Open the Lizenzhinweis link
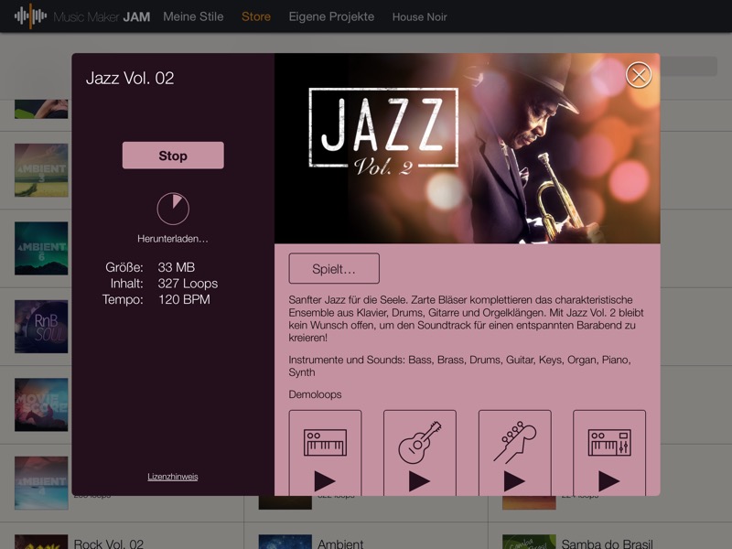732x549 pixels. (x=173, y=477)
